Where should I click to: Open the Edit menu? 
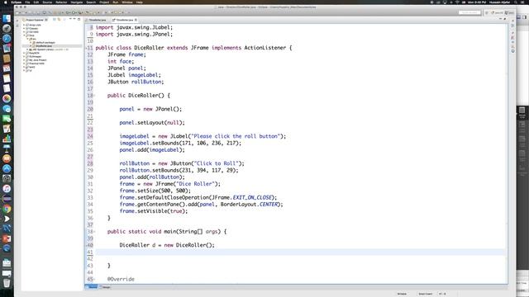coord(36,2)
